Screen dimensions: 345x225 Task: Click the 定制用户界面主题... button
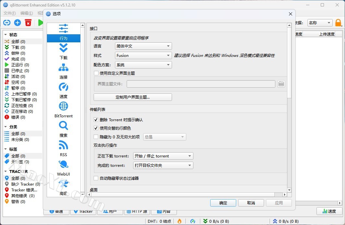pyautogui.click(x=133, y=97)
